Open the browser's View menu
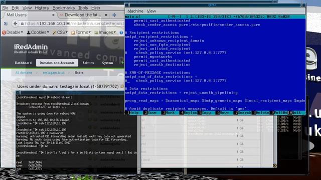321x180 pixels. click(27, 8)
